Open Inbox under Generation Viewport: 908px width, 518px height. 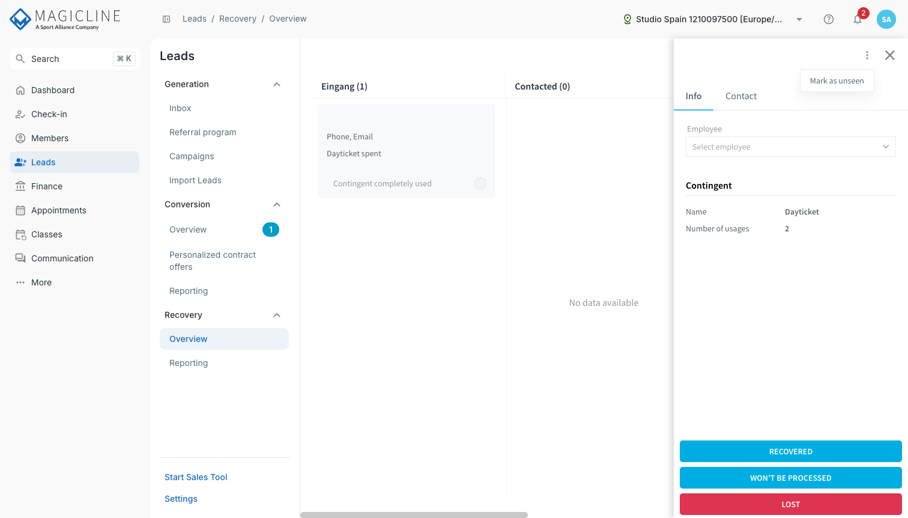(x=180, y=108)
